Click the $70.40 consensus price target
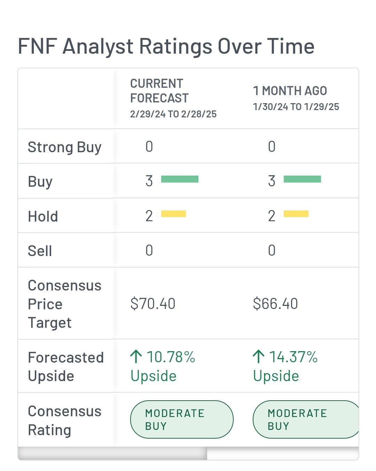Viewport: 376px width, 471px height. coord(153,303)
